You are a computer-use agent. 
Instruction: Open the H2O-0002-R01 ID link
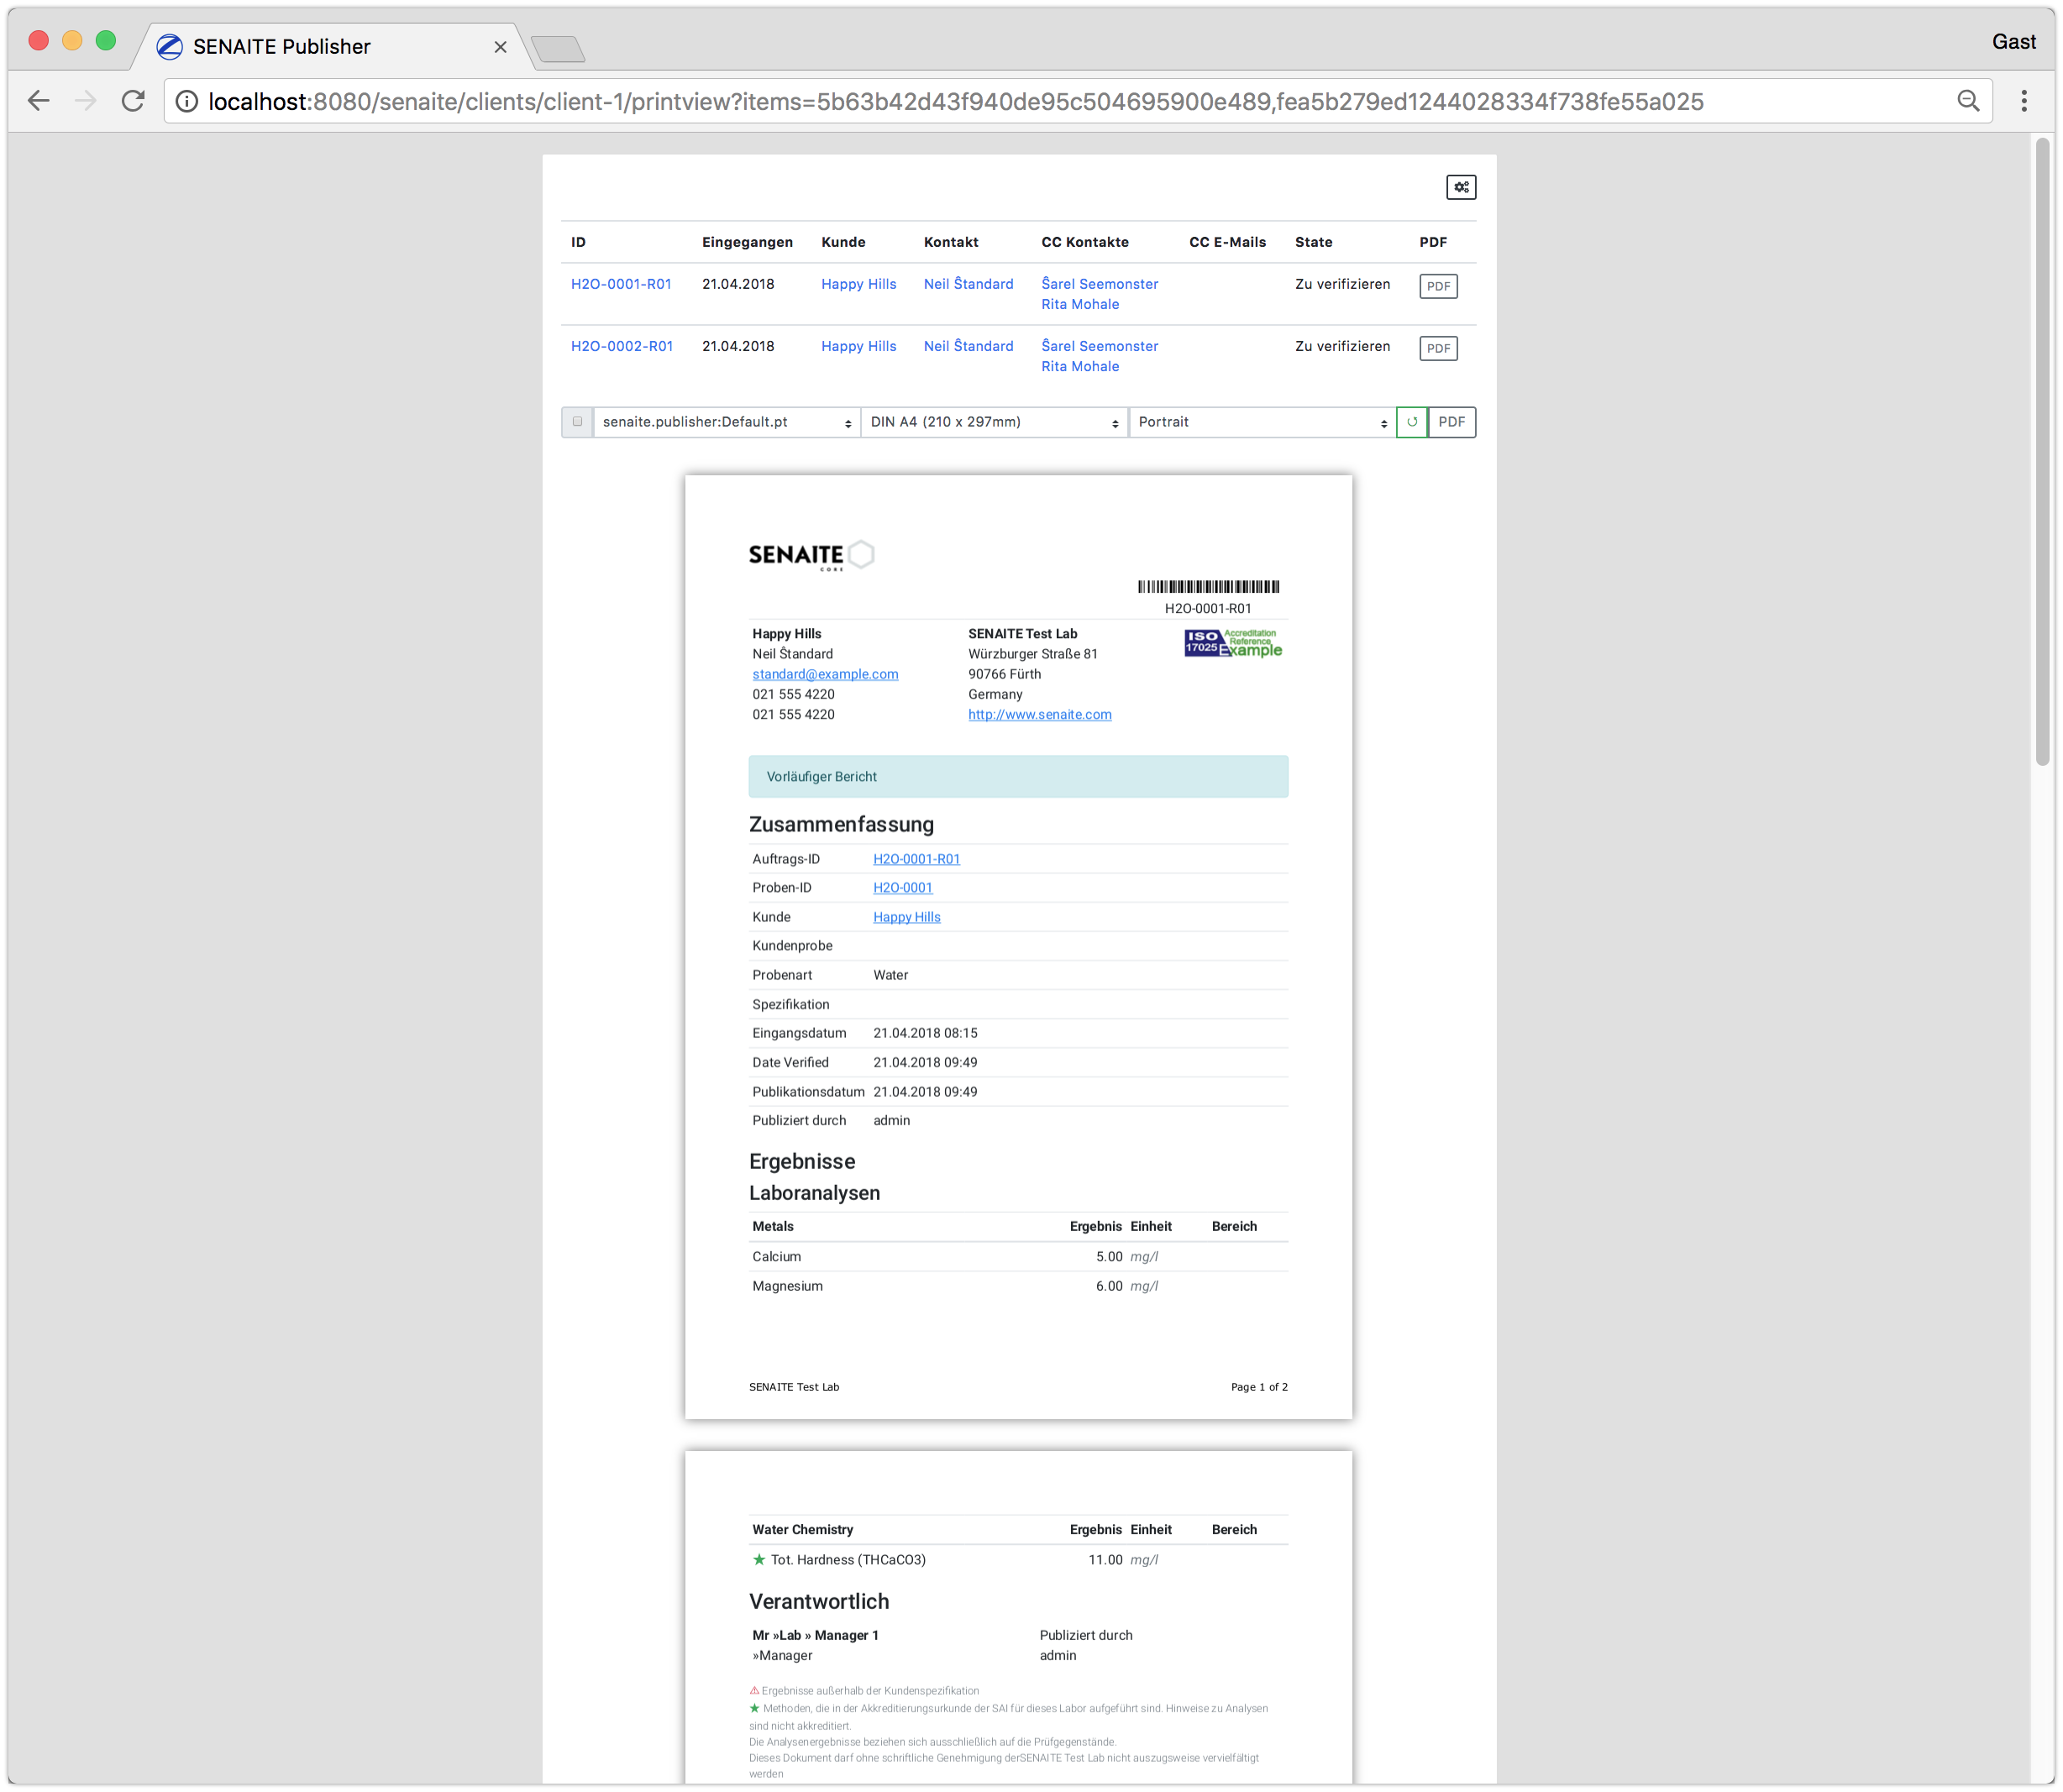coord(622,346)
